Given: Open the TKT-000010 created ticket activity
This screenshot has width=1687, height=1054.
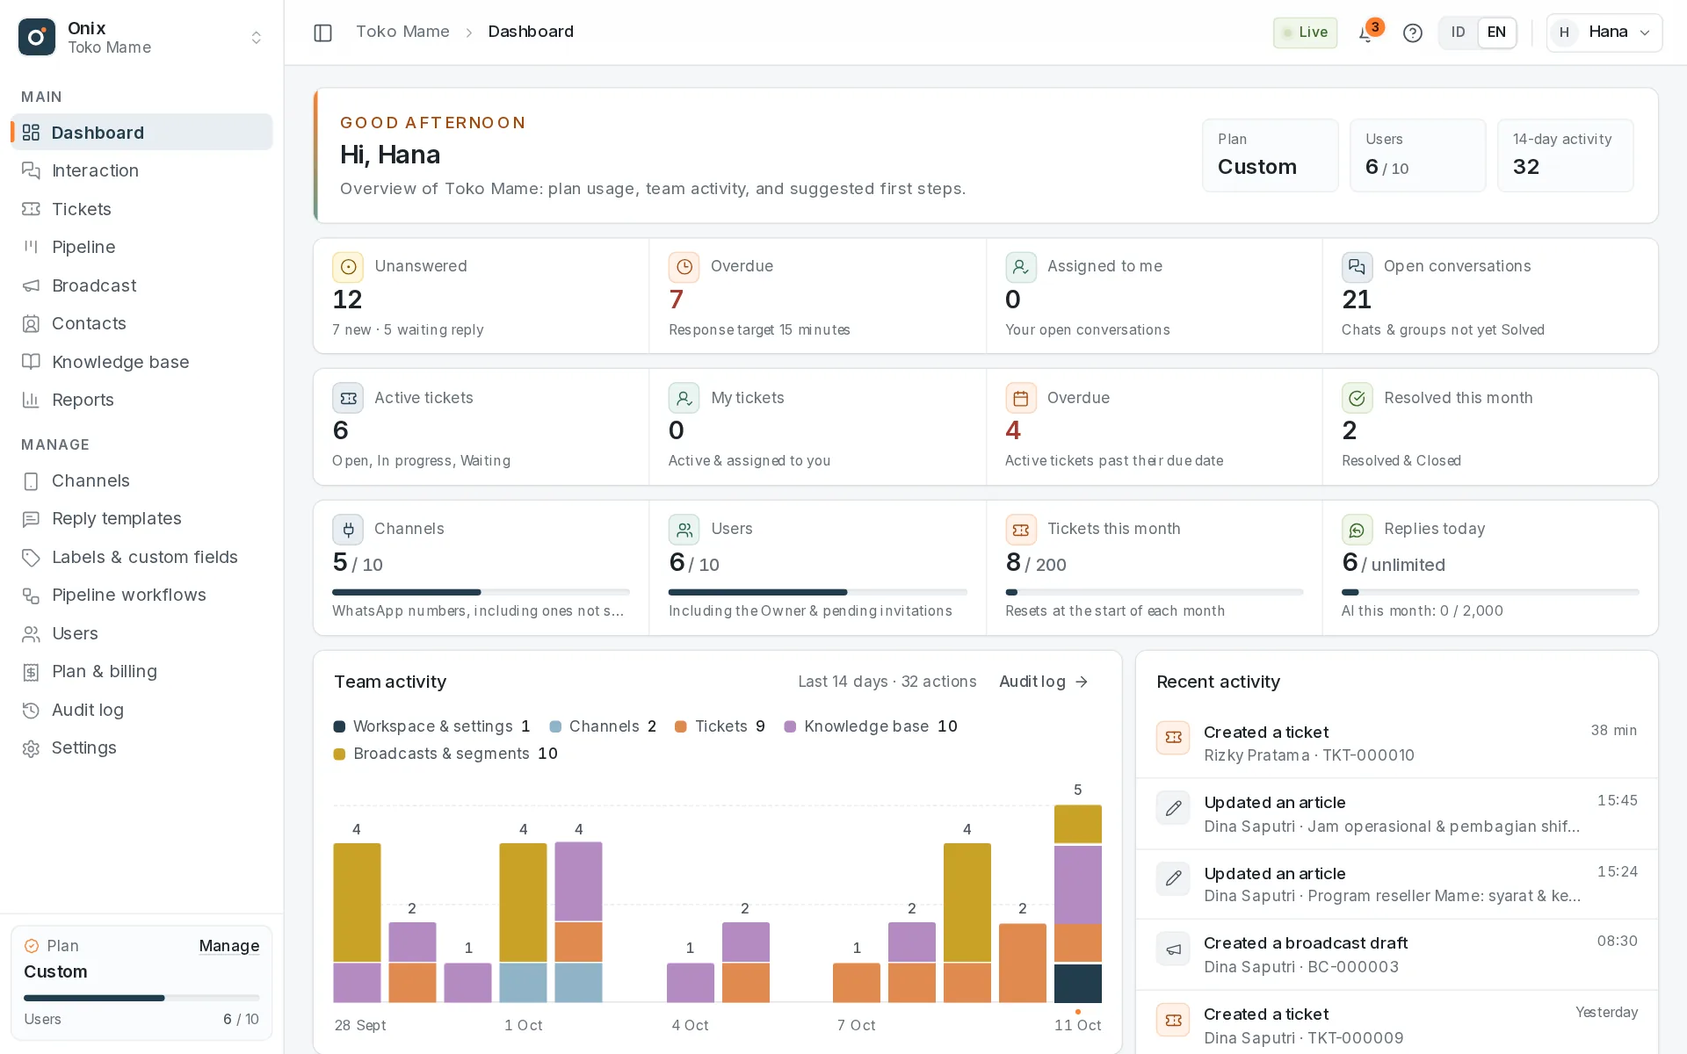Looking at the screenshot, I should [1396, 743].
